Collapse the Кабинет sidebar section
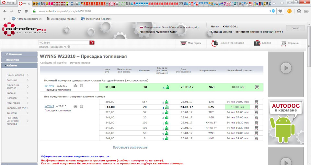Image resolution: width=311 pixels, height=165 pixels. point(19,65)
